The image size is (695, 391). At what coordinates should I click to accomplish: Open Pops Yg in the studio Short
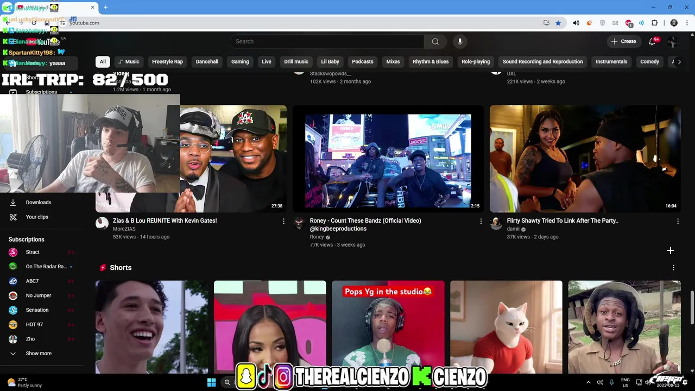pyautogui.click(x=388, y=327)
